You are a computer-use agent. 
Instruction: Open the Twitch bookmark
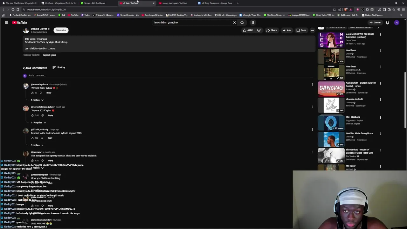click(86, 15)
